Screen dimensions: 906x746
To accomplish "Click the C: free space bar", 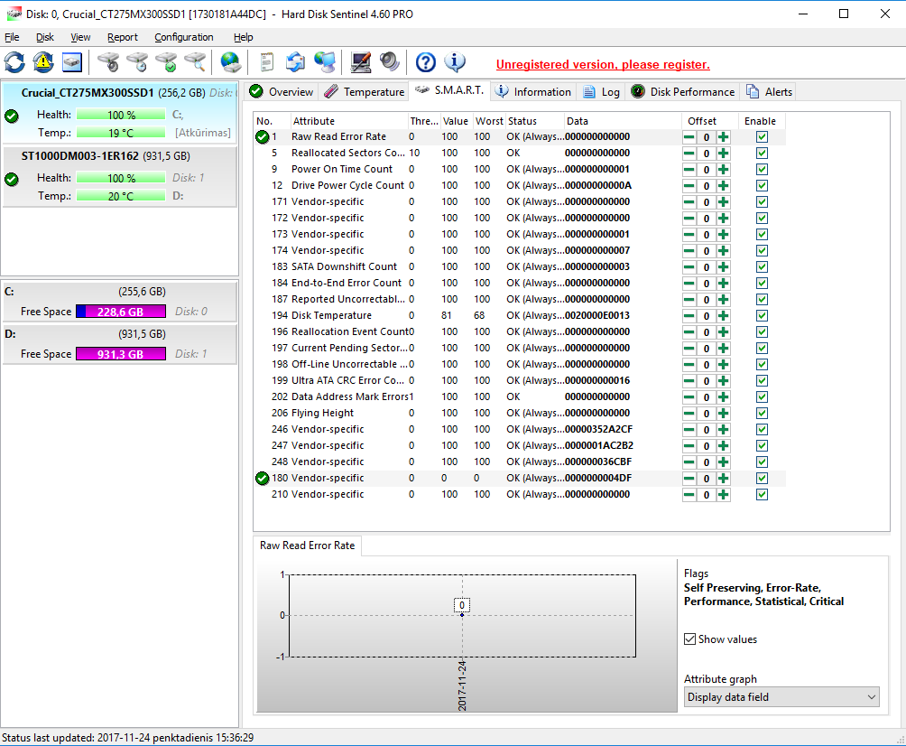I will [121, 312].
